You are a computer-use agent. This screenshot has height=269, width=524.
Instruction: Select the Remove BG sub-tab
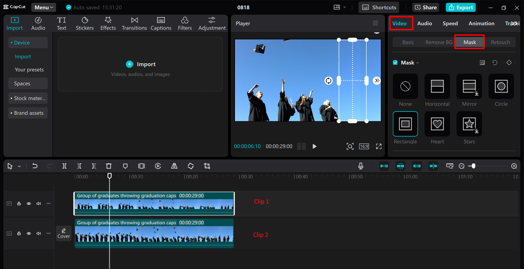pyautogui.click(x=439, y=42)
